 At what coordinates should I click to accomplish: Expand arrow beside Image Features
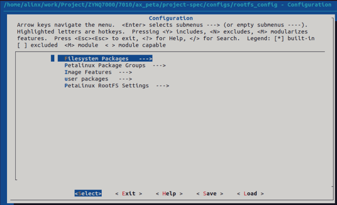coord(125,72)
